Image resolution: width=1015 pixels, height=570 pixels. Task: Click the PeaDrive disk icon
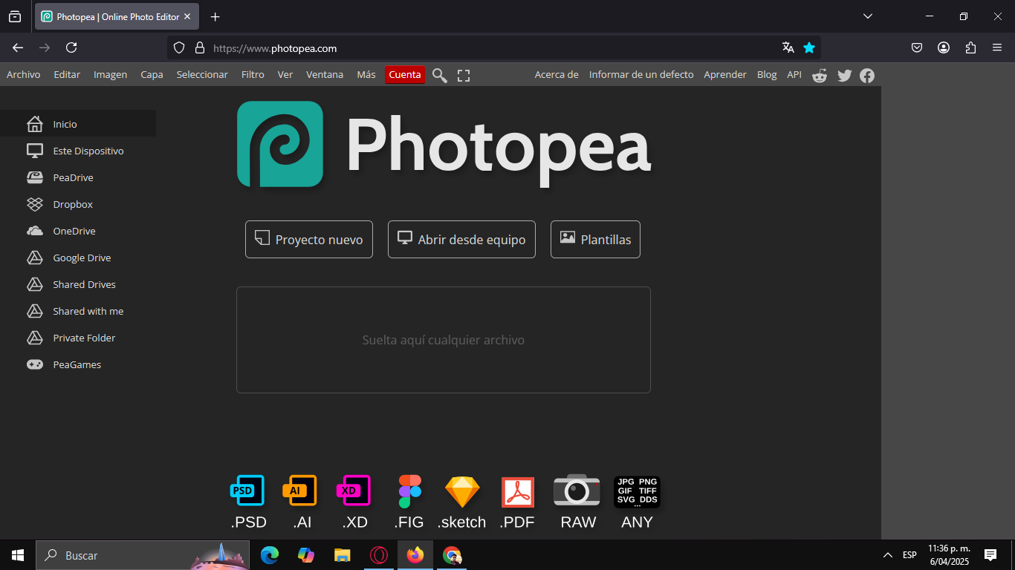[x=35, y=177]
